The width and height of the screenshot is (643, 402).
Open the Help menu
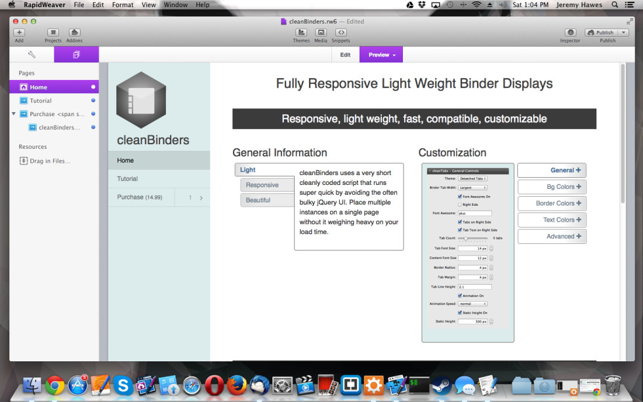[x=202, y=5]
